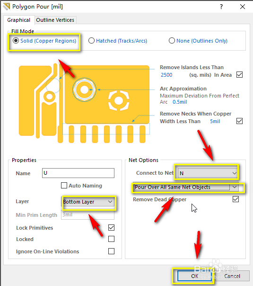This screenshot has height=286, width=253.
Task: Click the polygon pour preview illustration
Action: click(84, 103)
